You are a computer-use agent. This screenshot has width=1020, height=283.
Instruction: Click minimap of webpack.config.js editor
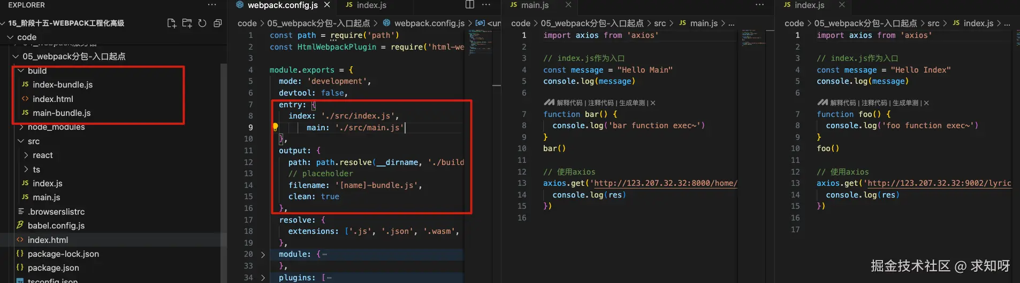click(x=480, y=42)
